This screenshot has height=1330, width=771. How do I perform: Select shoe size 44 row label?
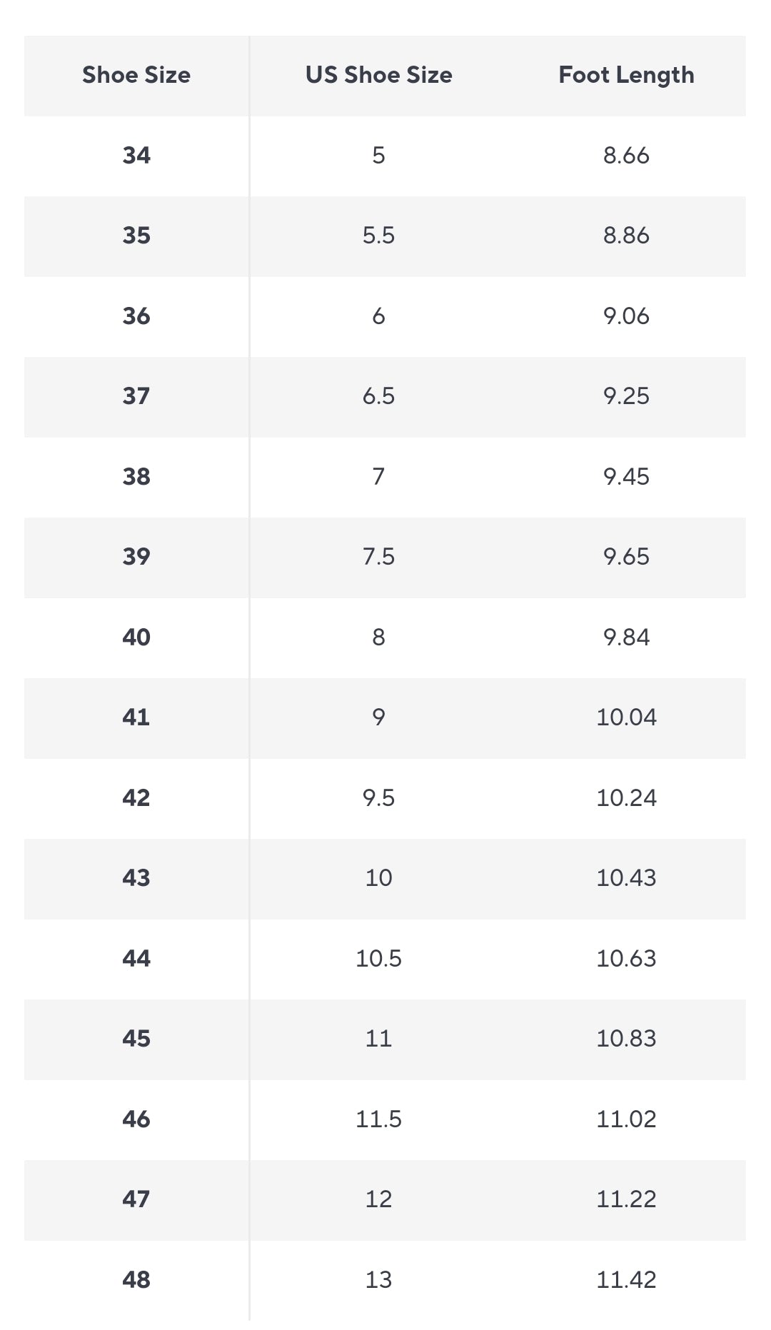click(136, 958)
